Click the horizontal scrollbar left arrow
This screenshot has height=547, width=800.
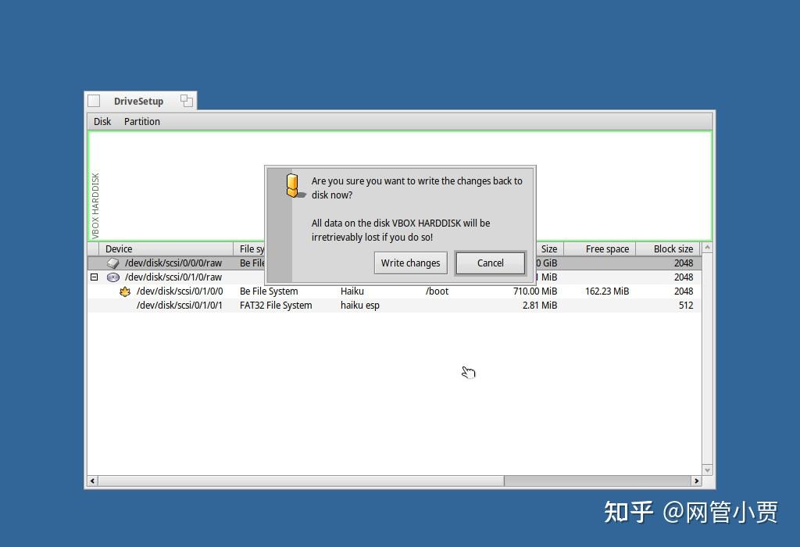point(92,481)
